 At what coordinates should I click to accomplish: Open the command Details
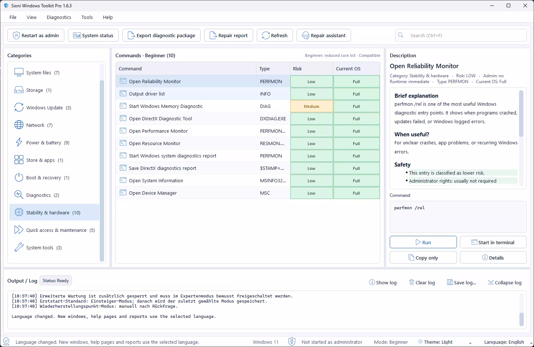click(493, 257)
